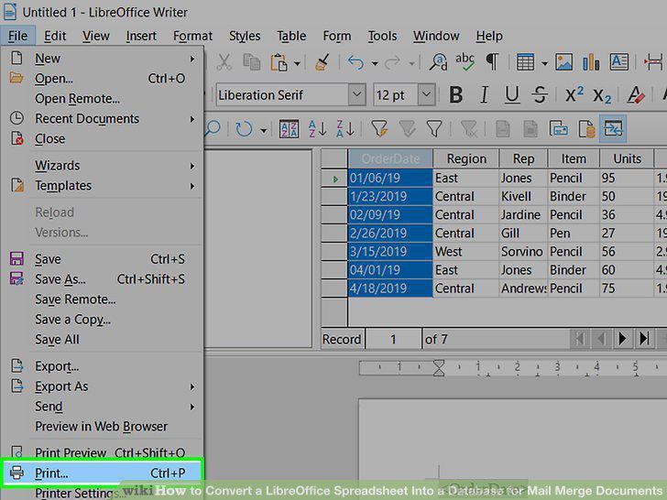Click the Insert Chart icon
This screenshot has height=500, width=667.
point(591,62)
